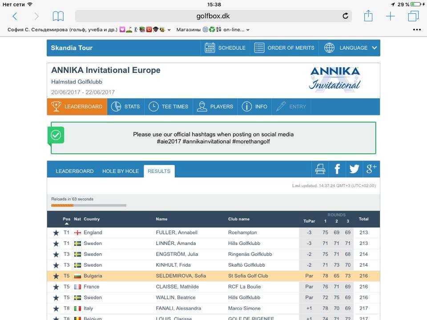
Task: Click the orange reload progress bar
Action: point(62,205)
